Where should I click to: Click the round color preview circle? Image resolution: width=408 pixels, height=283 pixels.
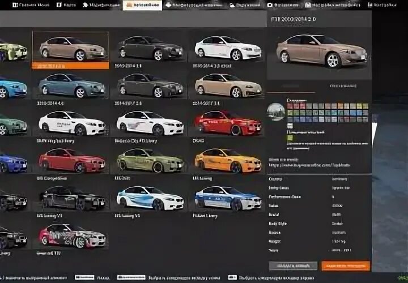click(276, 112)
